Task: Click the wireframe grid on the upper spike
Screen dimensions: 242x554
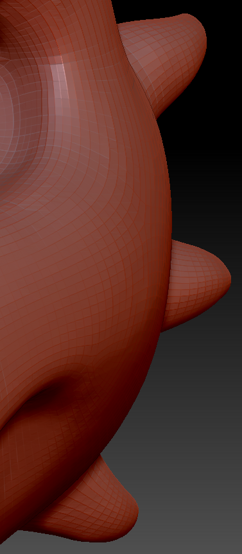Action: point(166,56)
